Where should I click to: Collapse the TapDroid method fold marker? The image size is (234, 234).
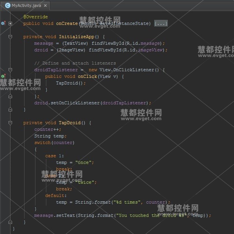(10, 123)
